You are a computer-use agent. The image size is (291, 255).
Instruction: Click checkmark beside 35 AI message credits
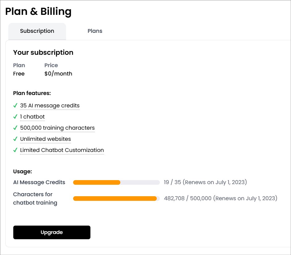[x=15, y=106]
